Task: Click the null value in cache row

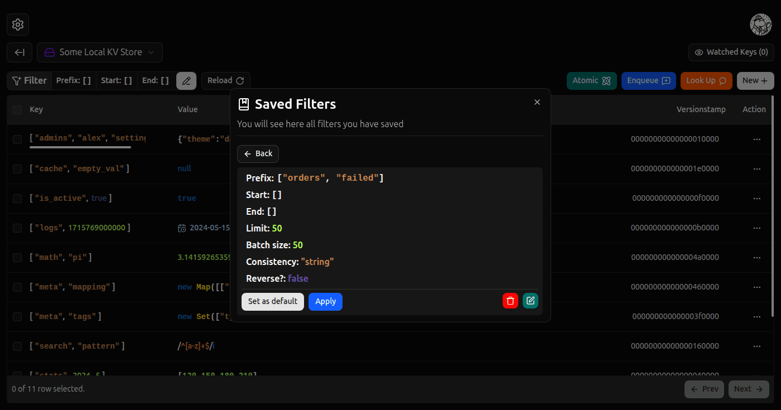Action: click(x=184, y=169)
